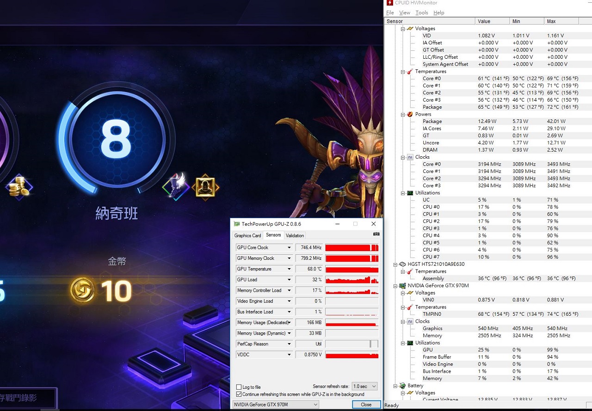The width and height of the screenshot is (592, 411).
Task: Click the gold currency coin next to 10
Action: coord(82,290)
